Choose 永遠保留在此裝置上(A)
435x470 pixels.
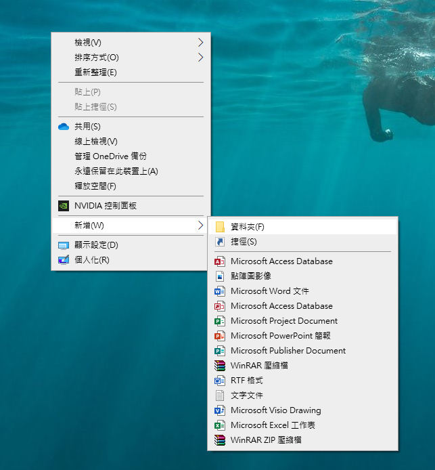131,171
